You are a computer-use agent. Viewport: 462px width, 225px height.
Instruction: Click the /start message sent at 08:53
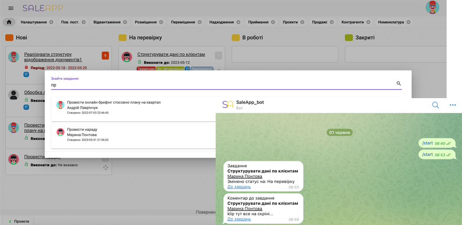437,154
